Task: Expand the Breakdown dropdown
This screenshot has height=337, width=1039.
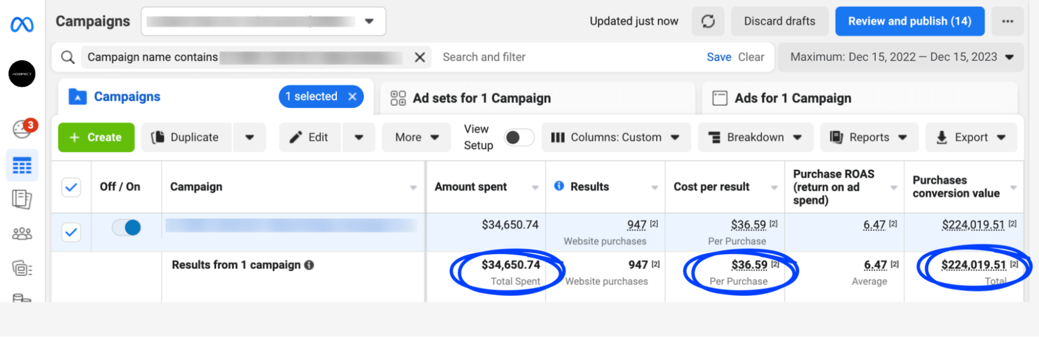Action: click(x=755, y=137)
